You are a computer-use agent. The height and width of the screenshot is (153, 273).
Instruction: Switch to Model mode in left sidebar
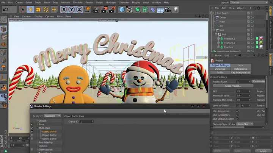(x=4, y=29)
